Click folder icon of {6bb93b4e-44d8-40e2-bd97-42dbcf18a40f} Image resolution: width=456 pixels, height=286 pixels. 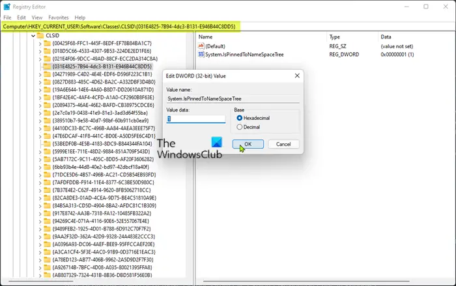[x=47, y=167]
